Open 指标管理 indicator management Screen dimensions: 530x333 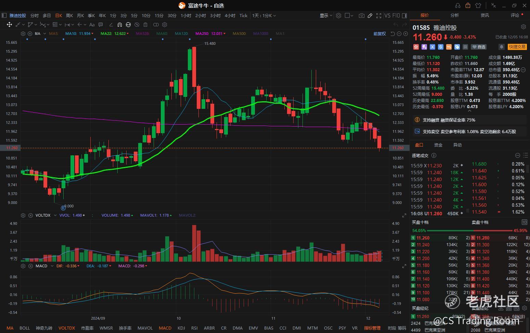click(x=372, y=328)
